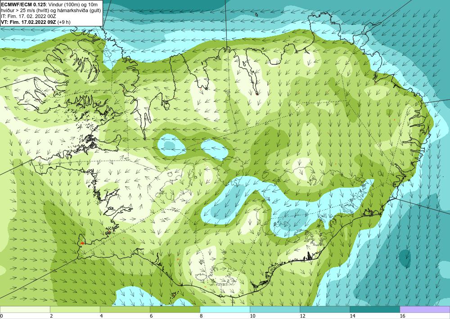Click the legend label "6"
This screenshot has width=450, height=319.
click(151, 316)
